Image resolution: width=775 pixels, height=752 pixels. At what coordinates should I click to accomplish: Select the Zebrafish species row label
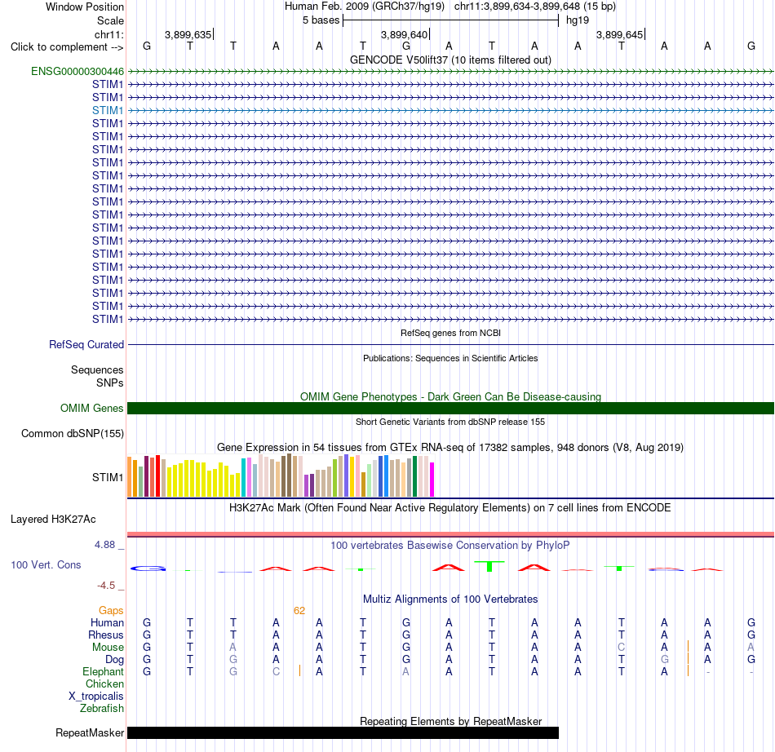click(102, 708)
